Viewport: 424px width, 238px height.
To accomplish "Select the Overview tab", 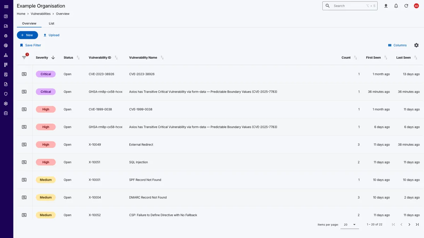I will [29, 24].
